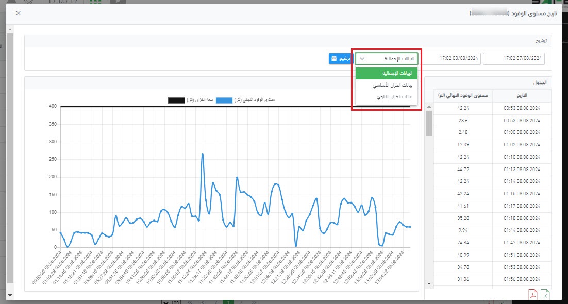The height and width of the screenshot is (304, 568).
Task: Toggle the blue final fuel level legend
Action: pos(224,99)
